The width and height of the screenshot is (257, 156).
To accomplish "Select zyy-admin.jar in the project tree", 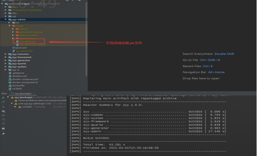I will [27, 41].
